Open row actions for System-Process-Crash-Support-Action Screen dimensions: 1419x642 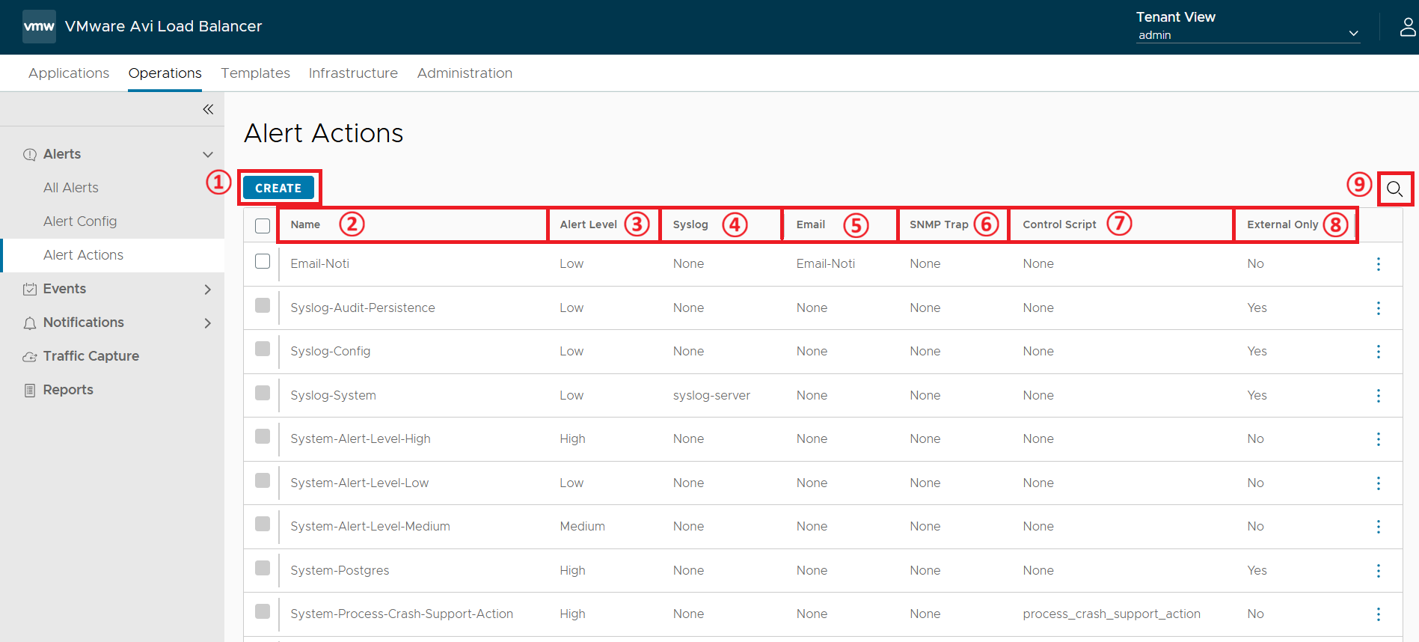click(1378, 614)
